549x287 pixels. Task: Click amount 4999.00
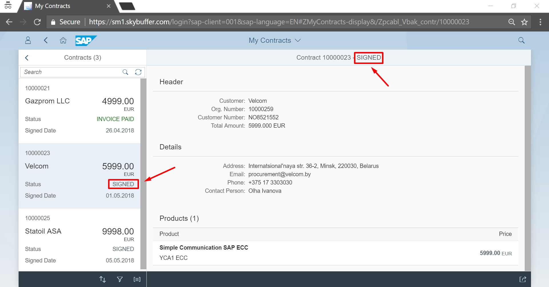coord(118,101)
